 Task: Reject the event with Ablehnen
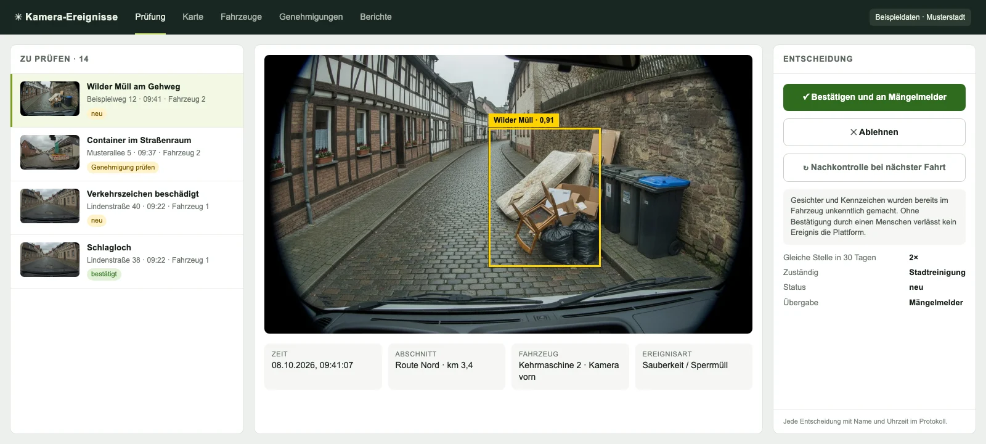[874, 133]
